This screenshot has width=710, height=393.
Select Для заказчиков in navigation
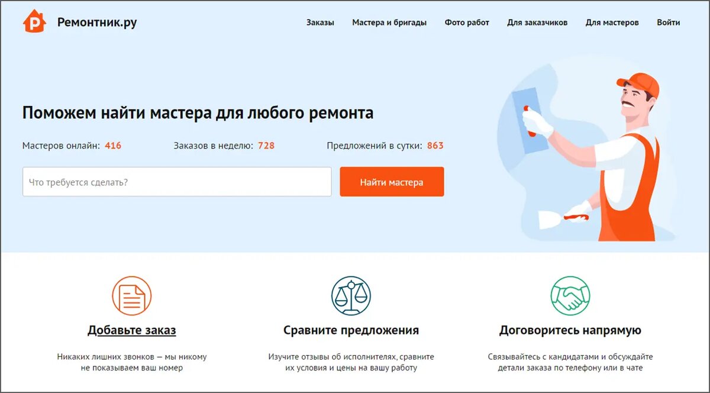(537, 22)
